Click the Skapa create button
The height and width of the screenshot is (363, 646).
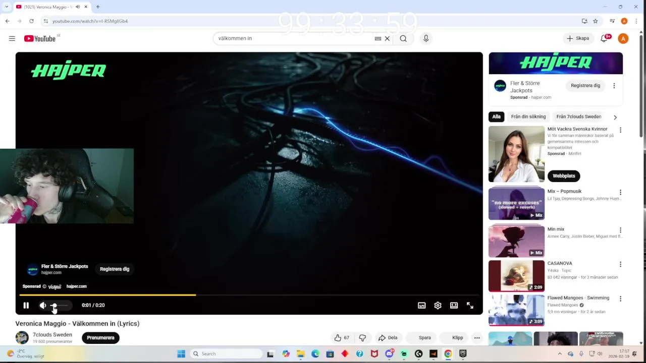578,38
